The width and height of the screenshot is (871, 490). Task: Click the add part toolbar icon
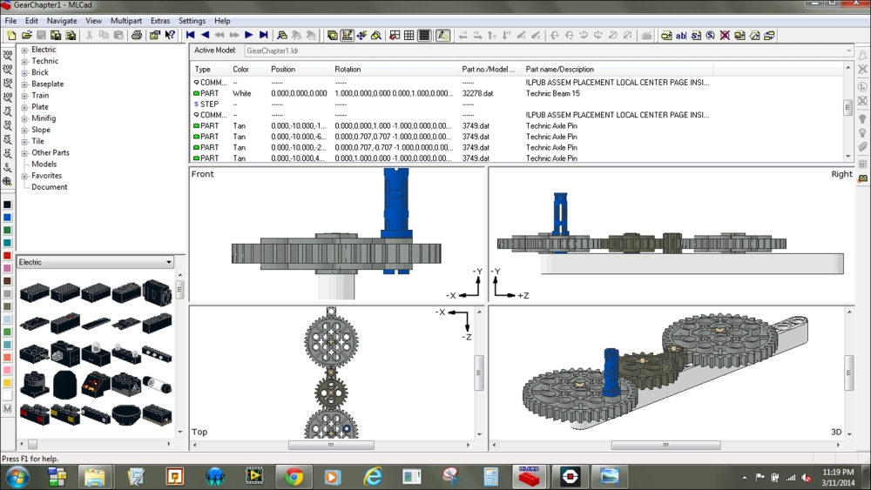pos(666,36)
